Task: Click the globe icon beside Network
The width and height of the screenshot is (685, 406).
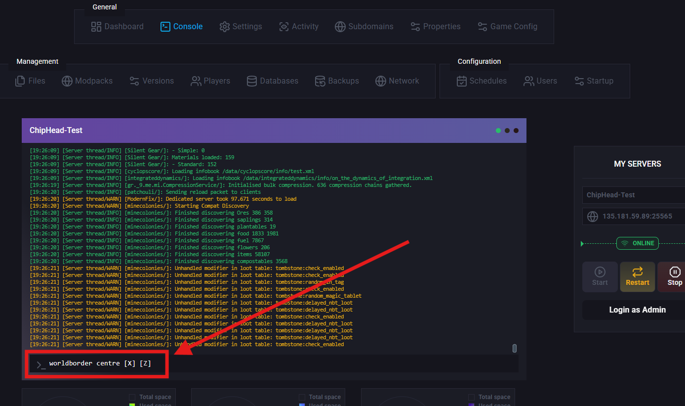Action: 380,81
